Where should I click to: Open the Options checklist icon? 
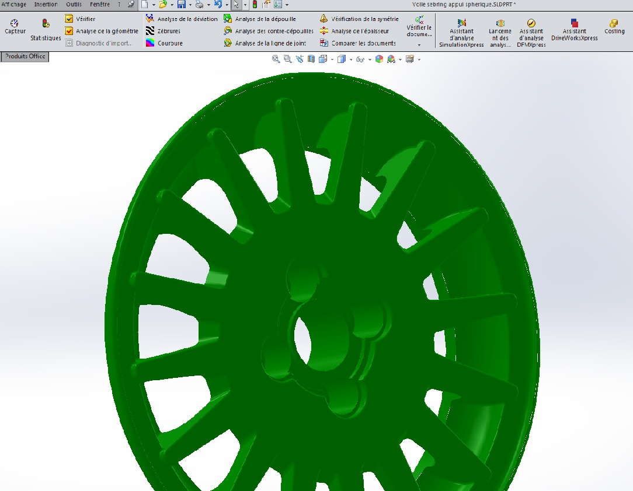point(278,5)
